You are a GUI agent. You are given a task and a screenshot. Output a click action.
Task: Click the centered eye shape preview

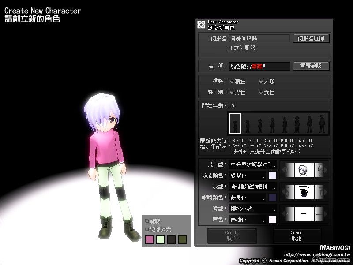(x=304, y=192)
